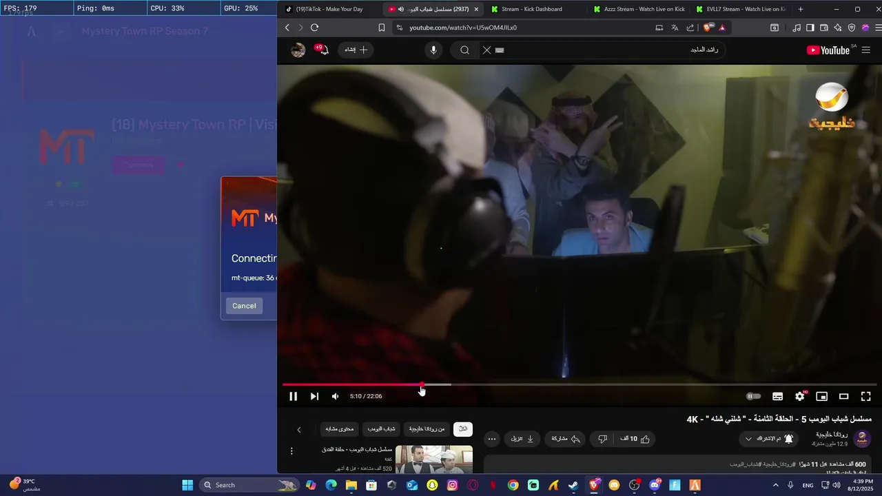Screen dimensions: 882x496
Task: Toggle subtitles/closed captions in player
Action: [777, 396]
